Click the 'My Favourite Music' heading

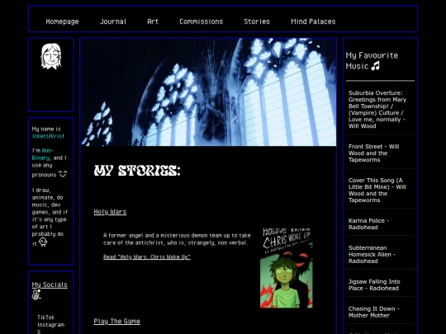(x=372, y=61)
